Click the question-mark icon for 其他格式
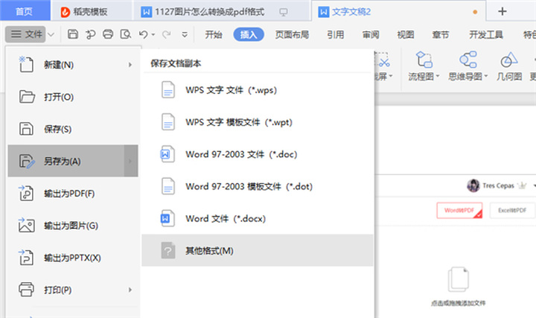Image resolution: width=536 pixels, height=318 pixels. [167, 251]
